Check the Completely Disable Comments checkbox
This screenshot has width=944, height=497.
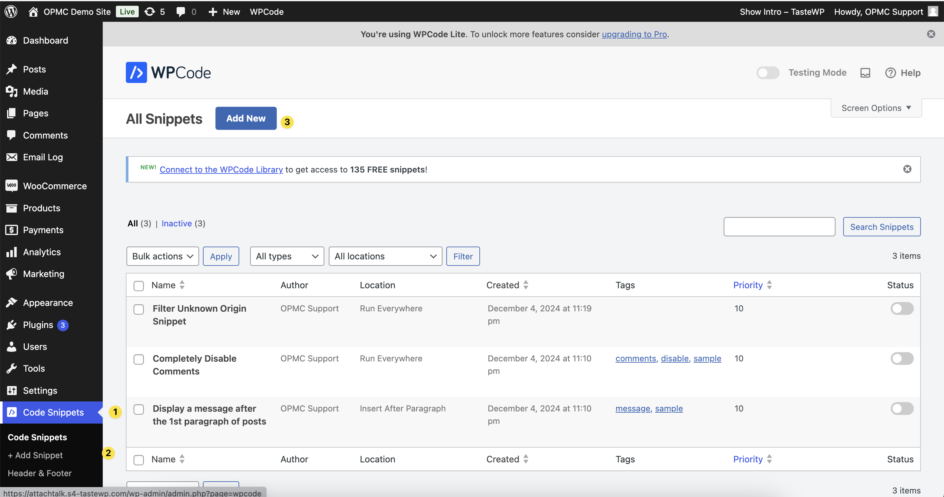pos(138,359)
